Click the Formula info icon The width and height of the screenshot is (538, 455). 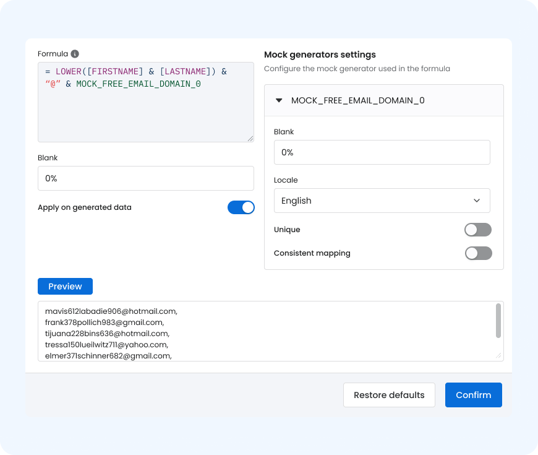[75, 54]
